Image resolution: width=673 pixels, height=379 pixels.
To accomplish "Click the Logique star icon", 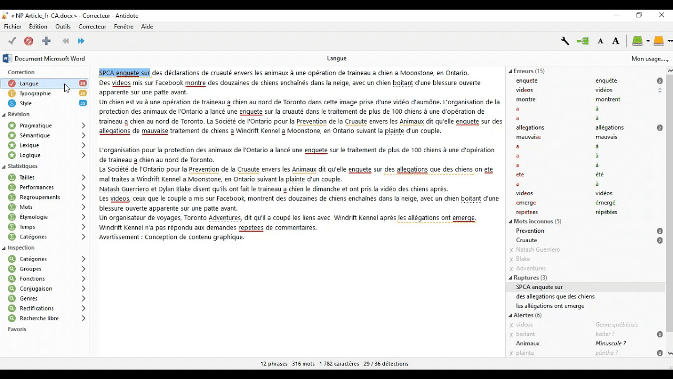I will [12, 155].
